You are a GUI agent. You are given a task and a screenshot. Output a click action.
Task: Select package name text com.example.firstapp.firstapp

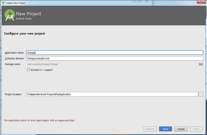(x=43, y=64)
